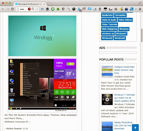Click the zoom magnifier icon in address bar
This screenshot has width=143, height=131.
[33, 9]
